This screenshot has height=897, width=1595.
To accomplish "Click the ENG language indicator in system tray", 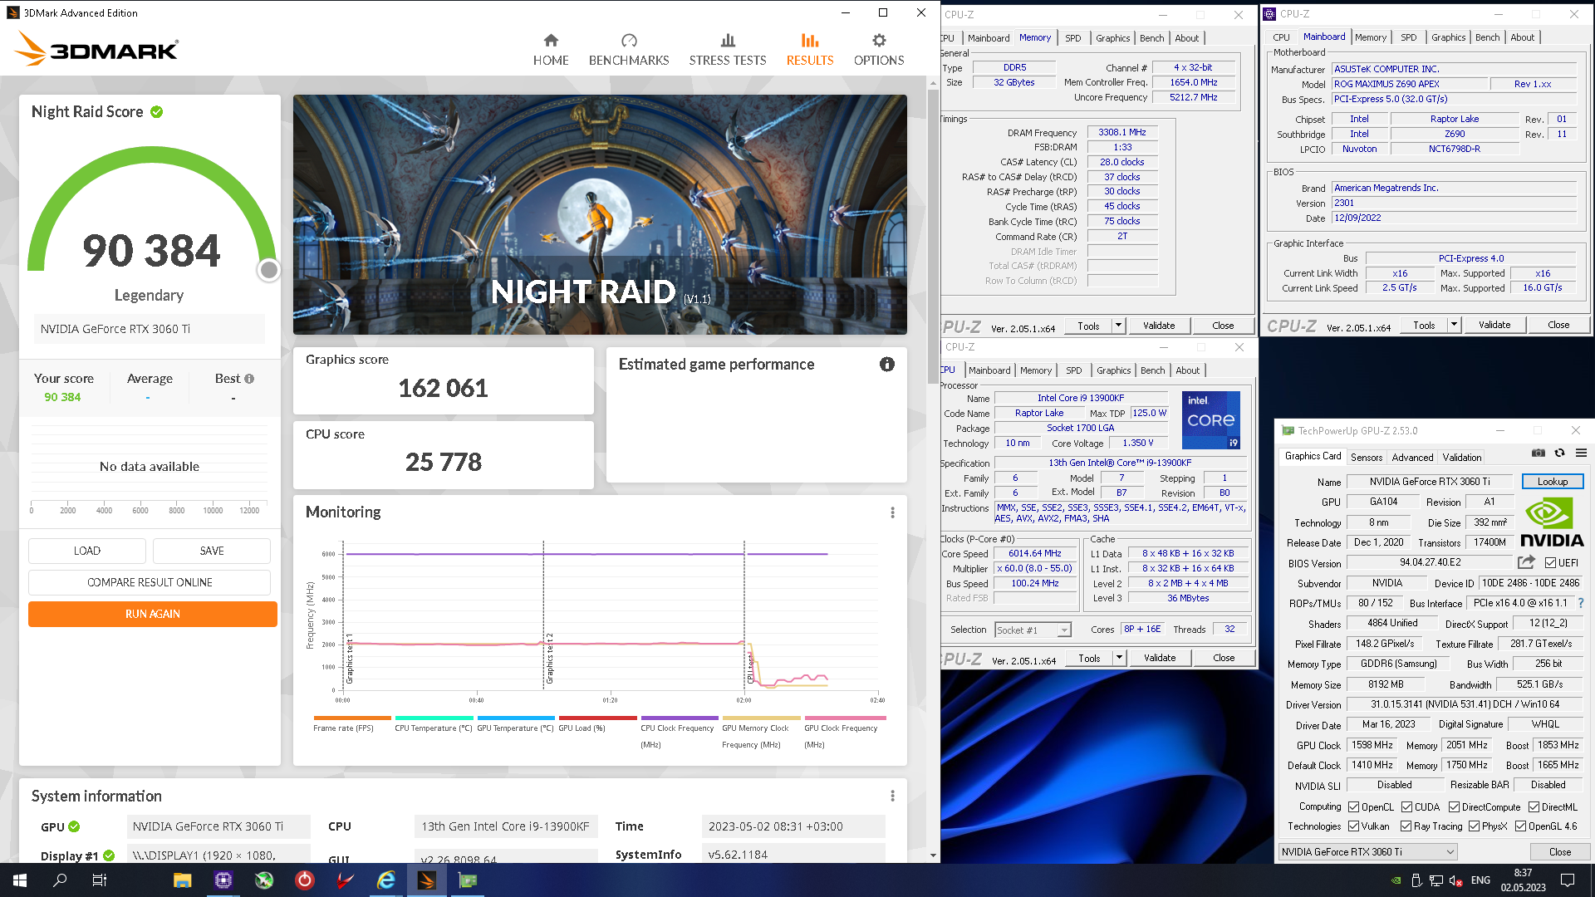I will [1480, 880].
